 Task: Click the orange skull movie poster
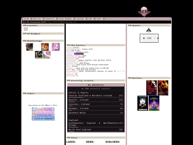(x=163, y=88)
